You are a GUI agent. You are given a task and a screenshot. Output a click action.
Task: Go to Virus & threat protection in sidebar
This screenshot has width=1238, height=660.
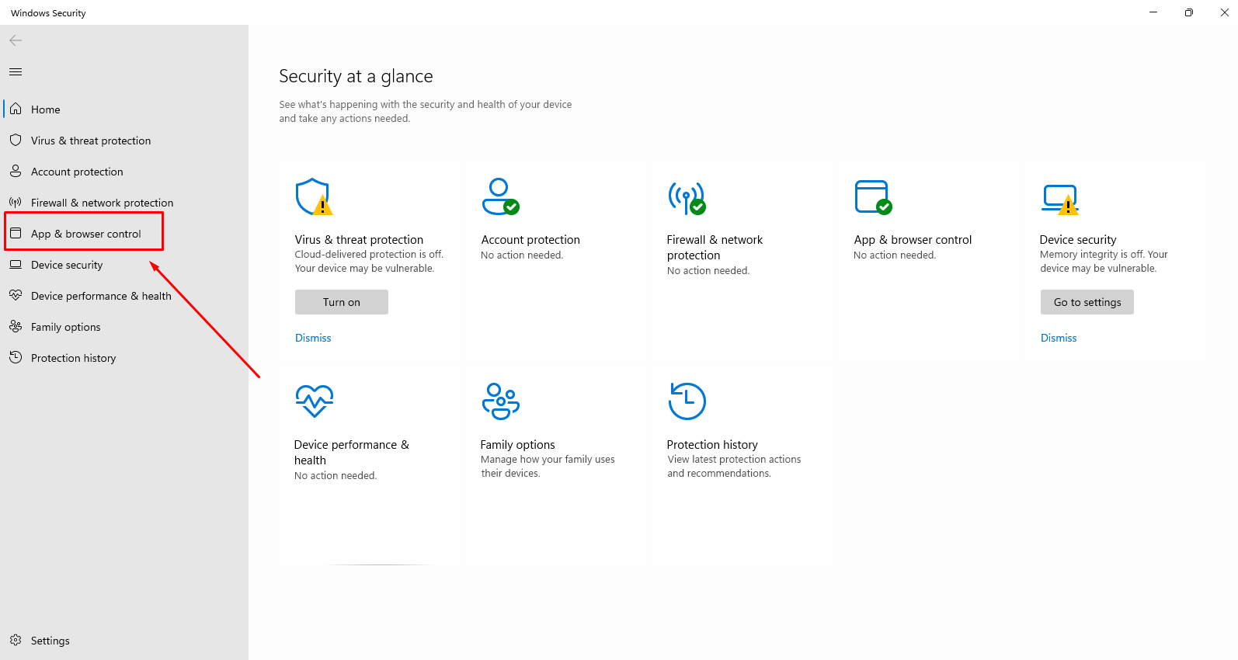coord(91,141)
